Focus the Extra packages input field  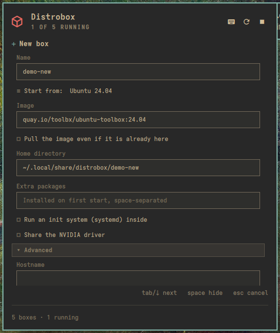138,200
